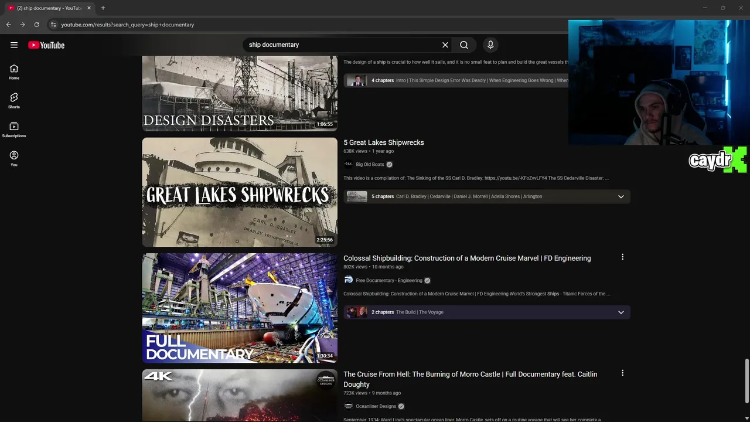Open more options for Colossal Shipbuilding video

tap(622, 257)
